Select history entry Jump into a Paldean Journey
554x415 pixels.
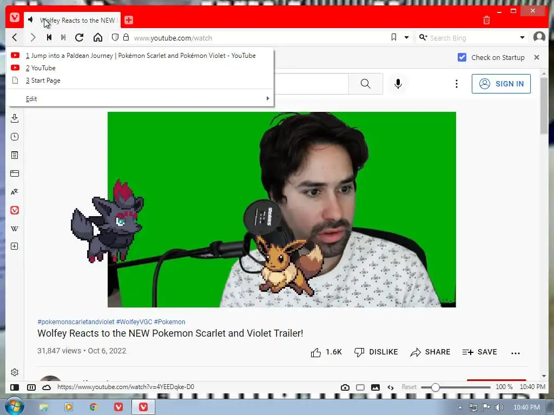coord(140,56)
